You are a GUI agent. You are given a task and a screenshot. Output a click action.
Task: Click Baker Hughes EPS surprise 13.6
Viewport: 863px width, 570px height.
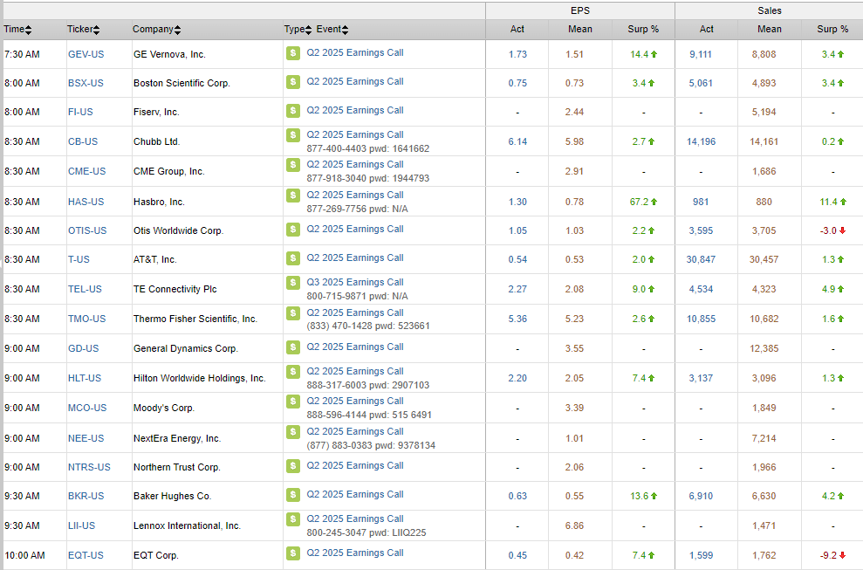639,496
